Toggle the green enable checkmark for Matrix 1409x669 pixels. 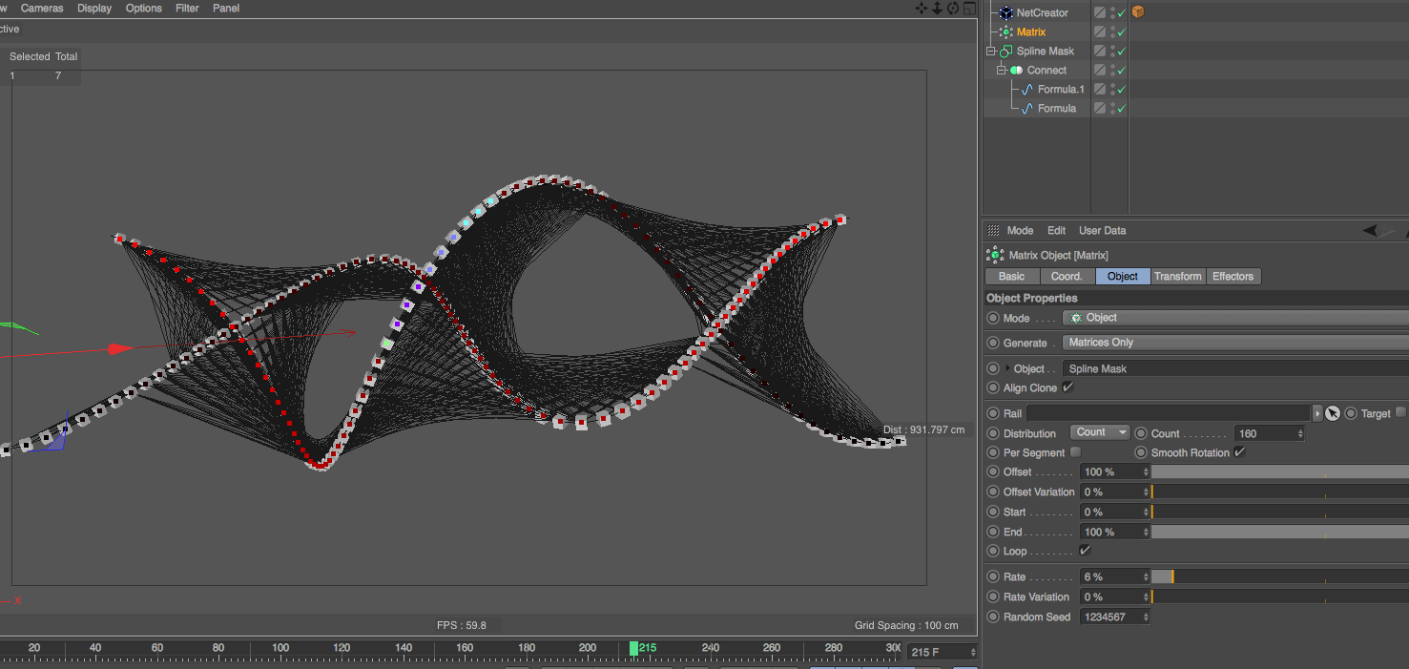coord(1122,32)
